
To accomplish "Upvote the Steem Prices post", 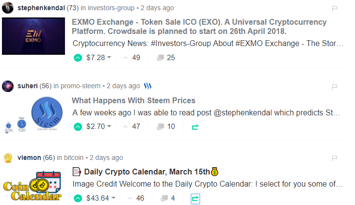I will [x=78, y=127].
